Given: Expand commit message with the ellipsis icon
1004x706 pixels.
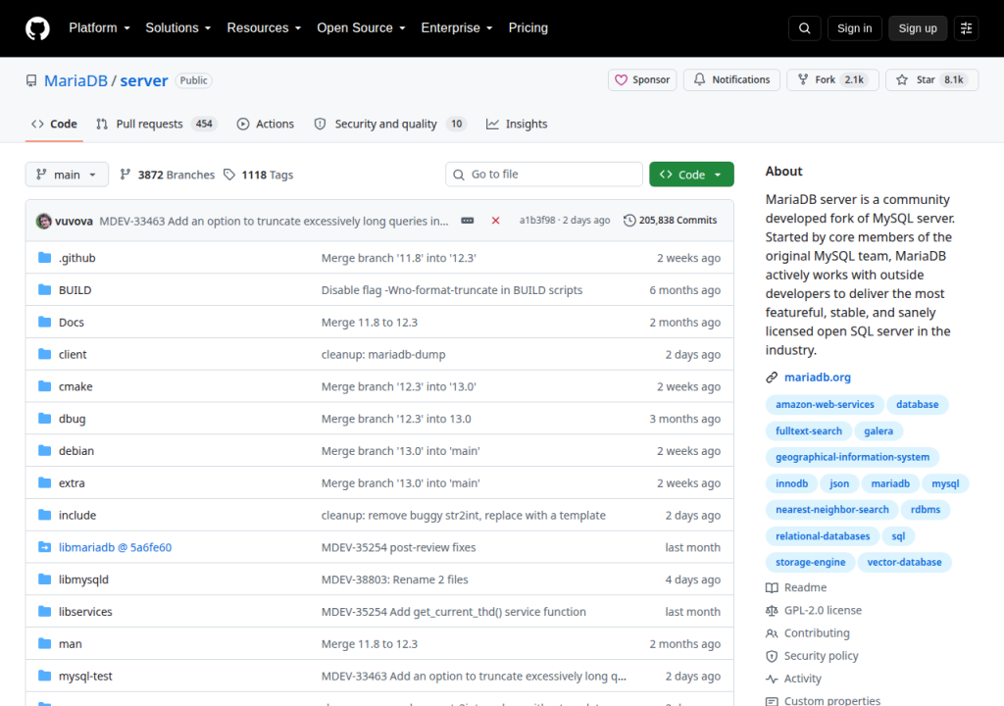Looking at the screenshot, I should 468,221.
